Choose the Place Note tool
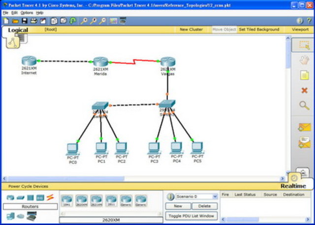 click(x=304, y=75)
